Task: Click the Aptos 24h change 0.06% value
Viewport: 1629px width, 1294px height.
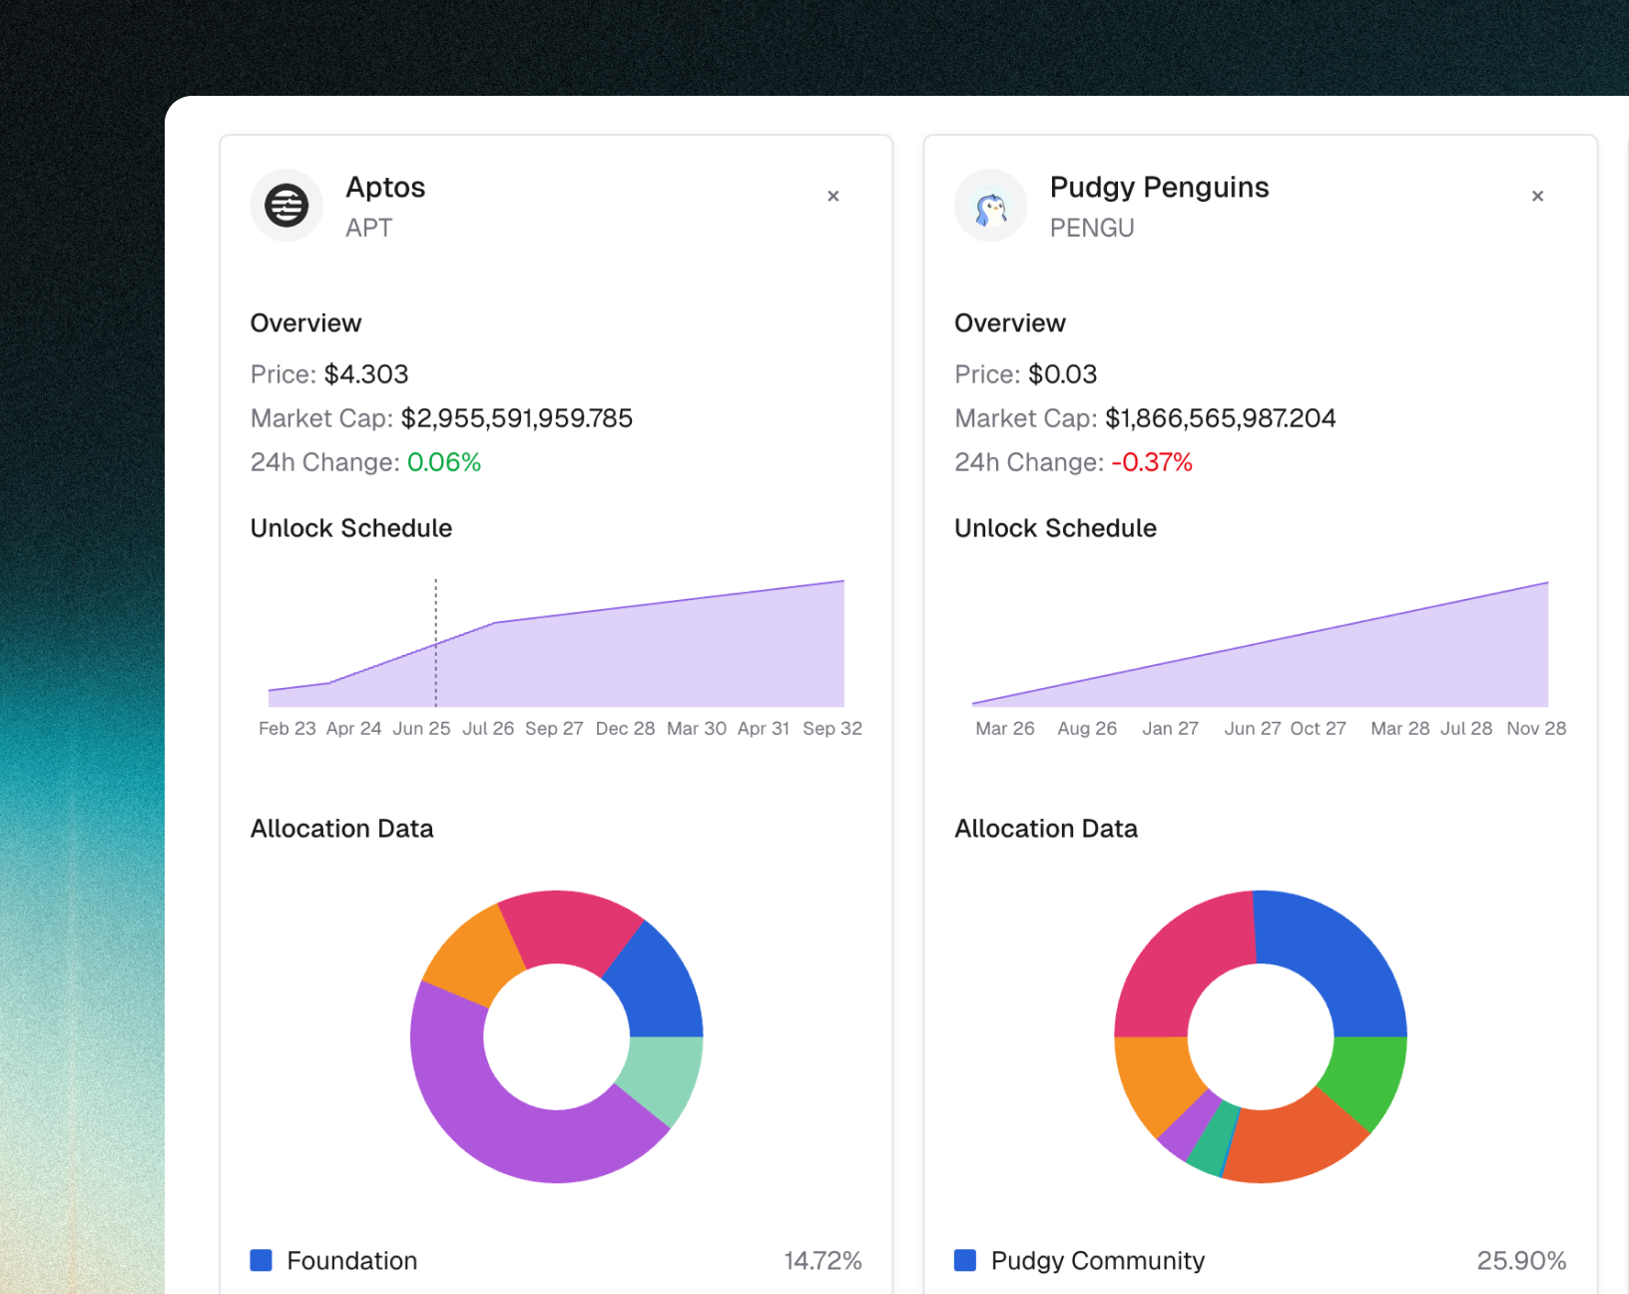Action: click(444, 462)
